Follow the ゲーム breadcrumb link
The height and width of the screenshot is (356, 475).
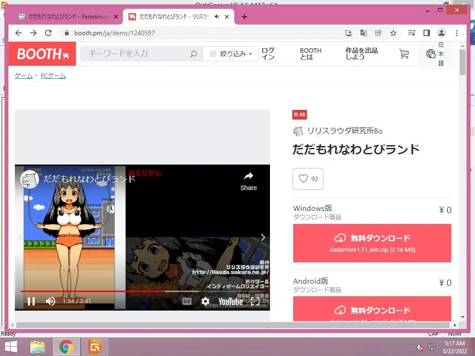tap(24, 76)
